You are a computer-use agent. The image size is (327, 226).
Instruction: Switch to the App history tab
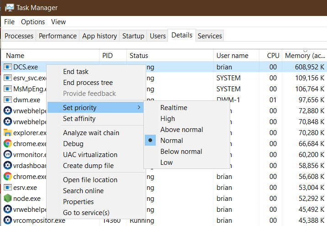100,36
